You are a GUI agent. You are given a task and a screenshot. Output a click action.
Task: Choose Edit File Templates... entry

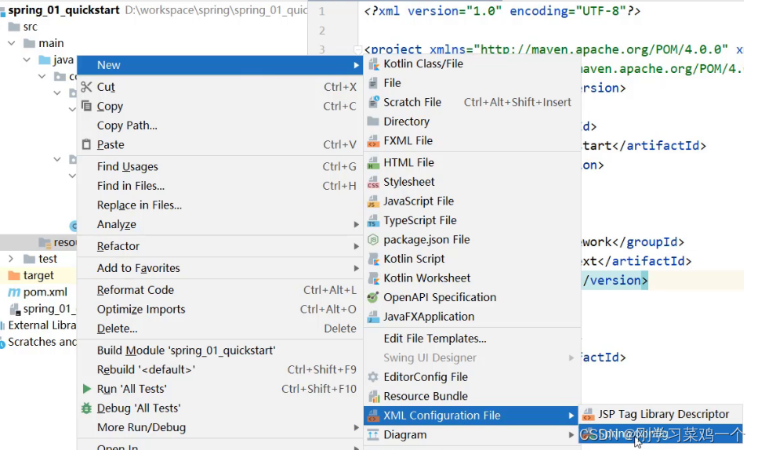tap(472, 339)
